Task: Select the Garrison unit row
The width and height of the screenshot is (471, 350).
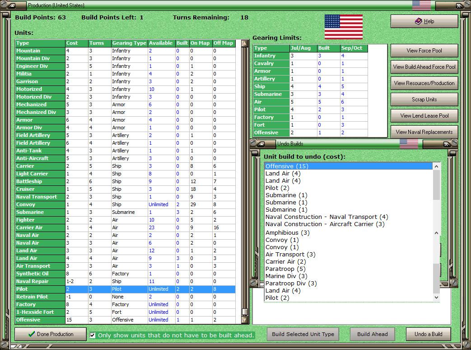Action: tap(125, 81)
